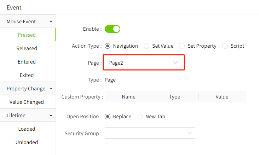The image size is (259, 155).
Task: Open the Entered event settings
Action: (27, 62)
